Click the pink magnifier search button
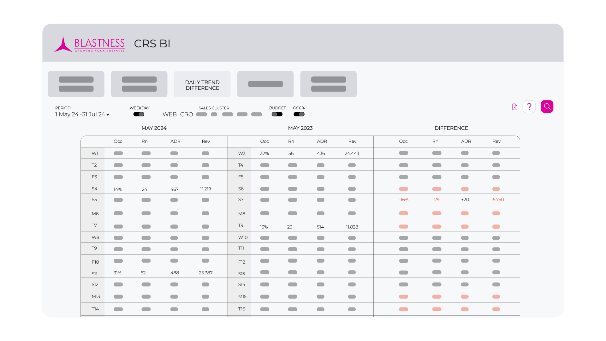The width and height of the screenshot is (606, 341). click(x=547, y=107)
